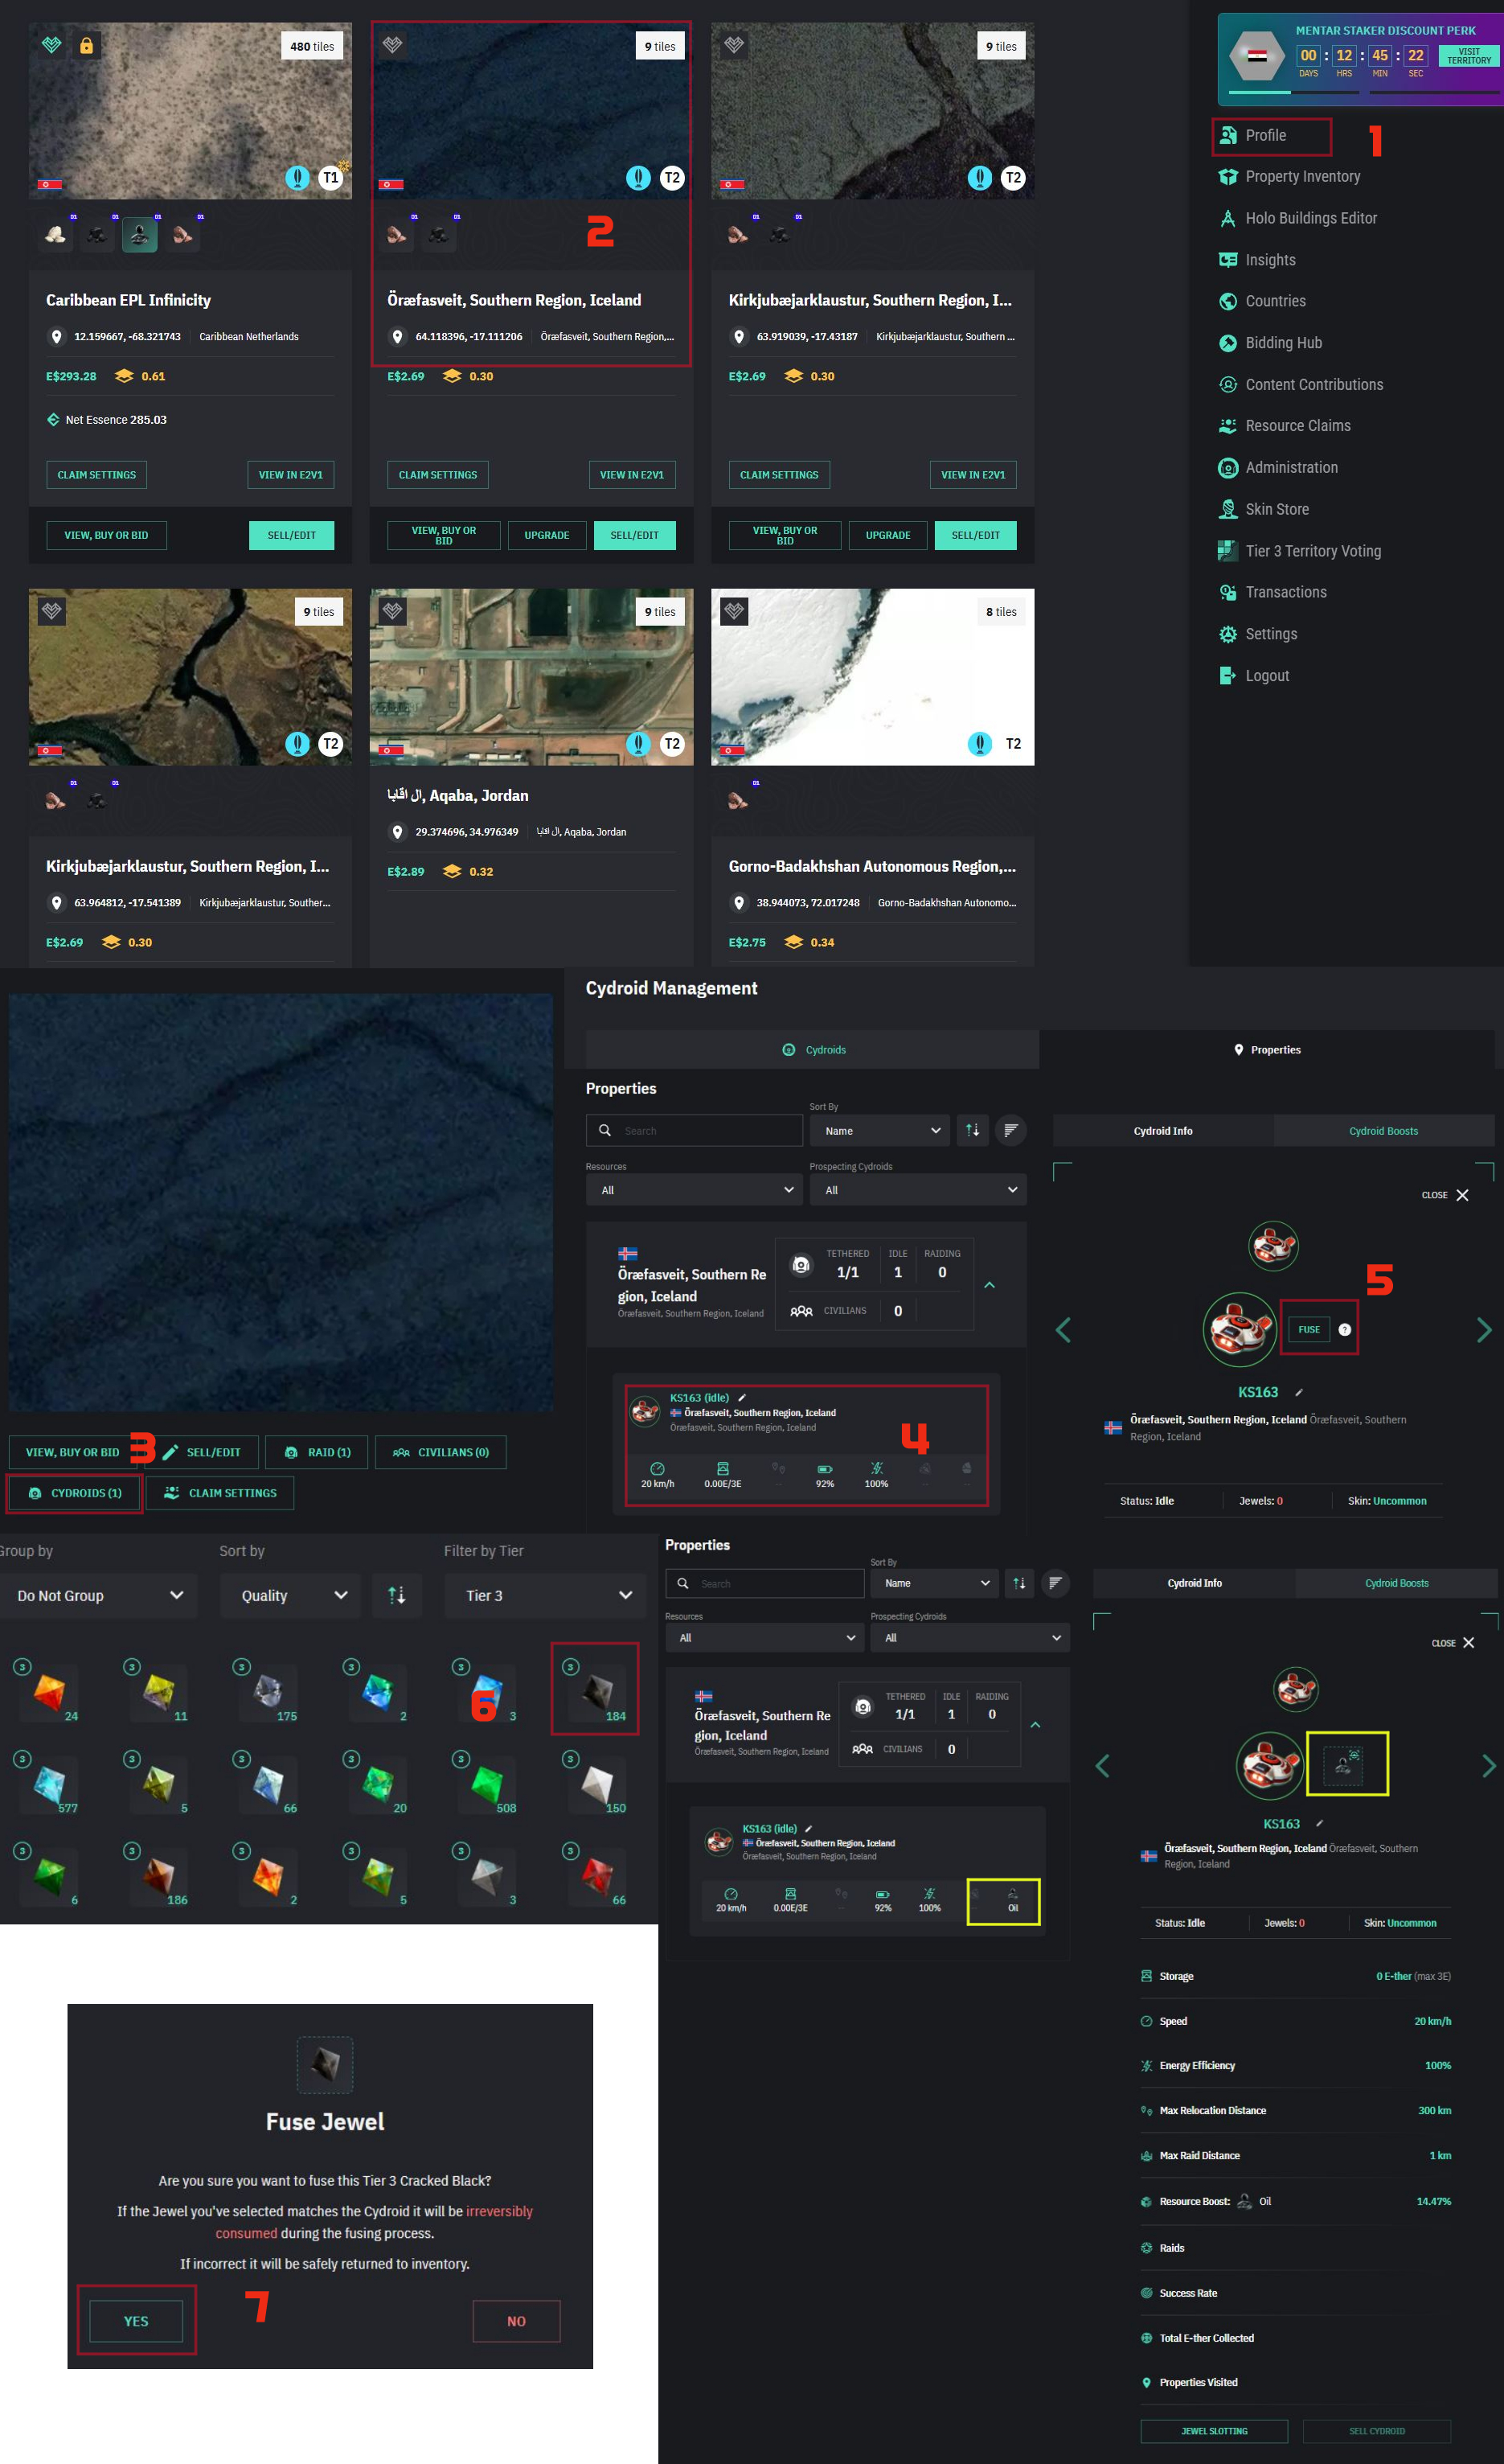Click the lock icon on Caribbean EPL Infinicity card

click(x=87, y=45)
